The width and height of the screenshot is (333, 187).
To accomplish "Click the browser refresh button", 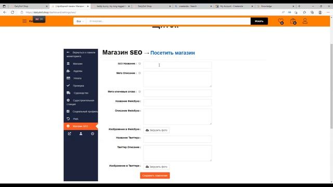I will (x=12, y=12).
